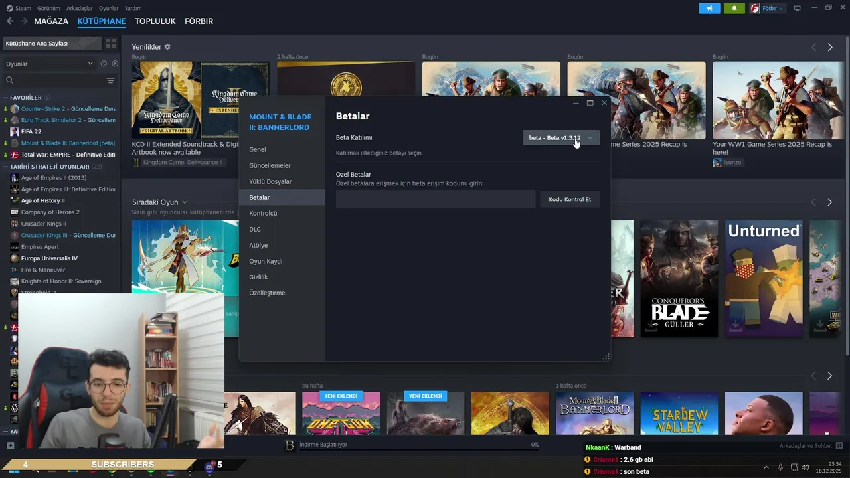Open the FÖRBİR profile tab
This screenshot has height=478, width=850.
[199, 21]
